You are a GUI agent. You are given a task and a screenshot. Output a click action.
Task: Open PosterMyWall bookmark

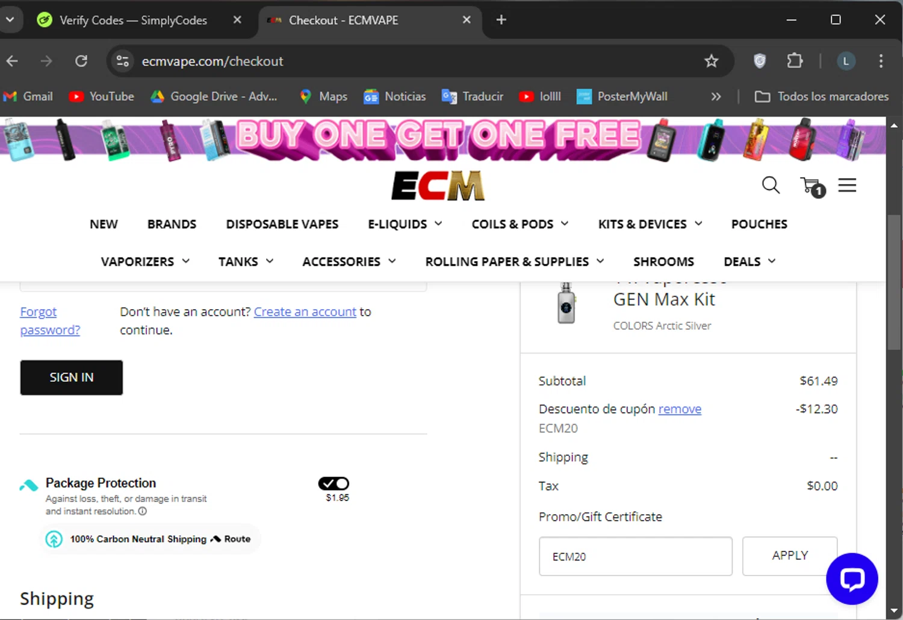point(622,96)
